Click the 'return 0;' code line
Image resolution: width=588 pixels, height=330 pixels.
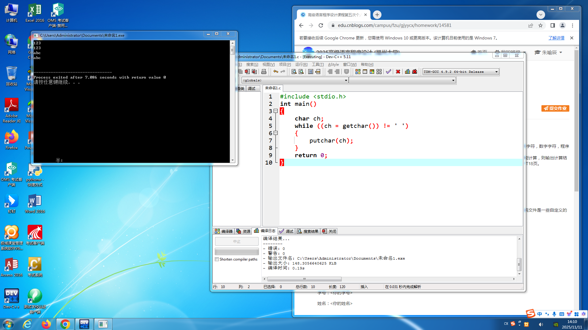pyautogui.click(x=311, y=155)
